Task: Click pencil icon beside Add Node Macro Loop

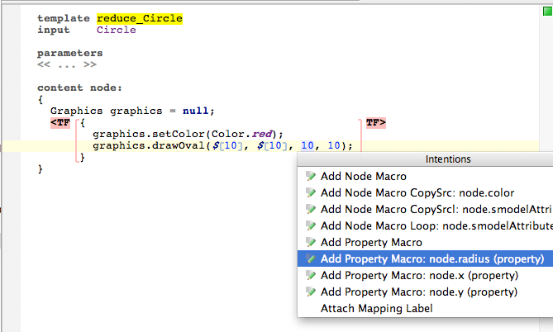Action: coord(311,226)
